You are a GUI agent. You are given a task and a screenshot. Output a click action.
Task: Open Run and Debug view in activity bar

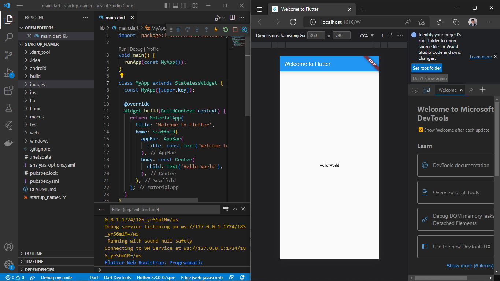click(9, 73)
